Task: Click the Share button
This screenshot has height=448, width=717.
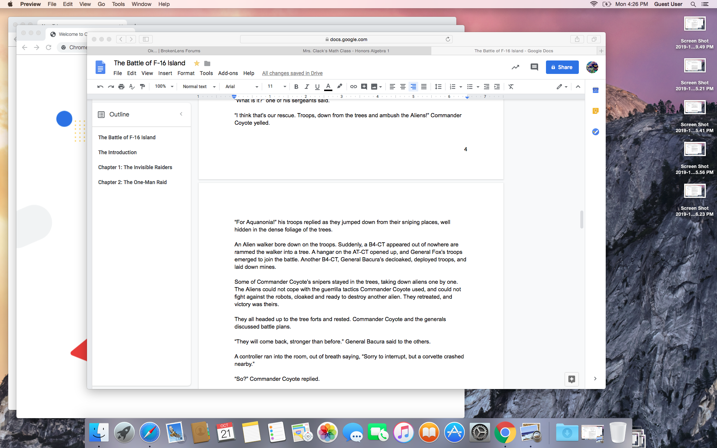Action: point(562,67)
